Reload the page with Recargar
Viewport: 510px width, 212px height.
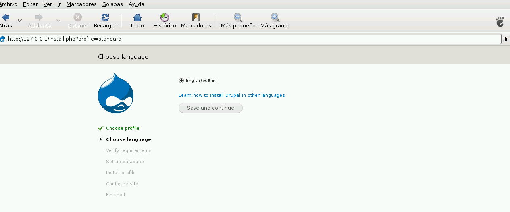click(105, 21)
